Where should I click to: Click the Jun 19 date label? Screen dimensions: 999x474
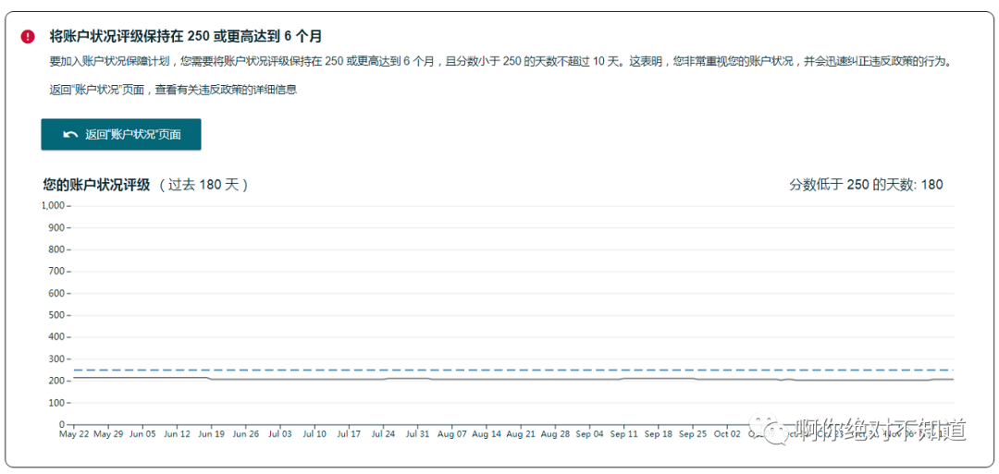[211, 434]
